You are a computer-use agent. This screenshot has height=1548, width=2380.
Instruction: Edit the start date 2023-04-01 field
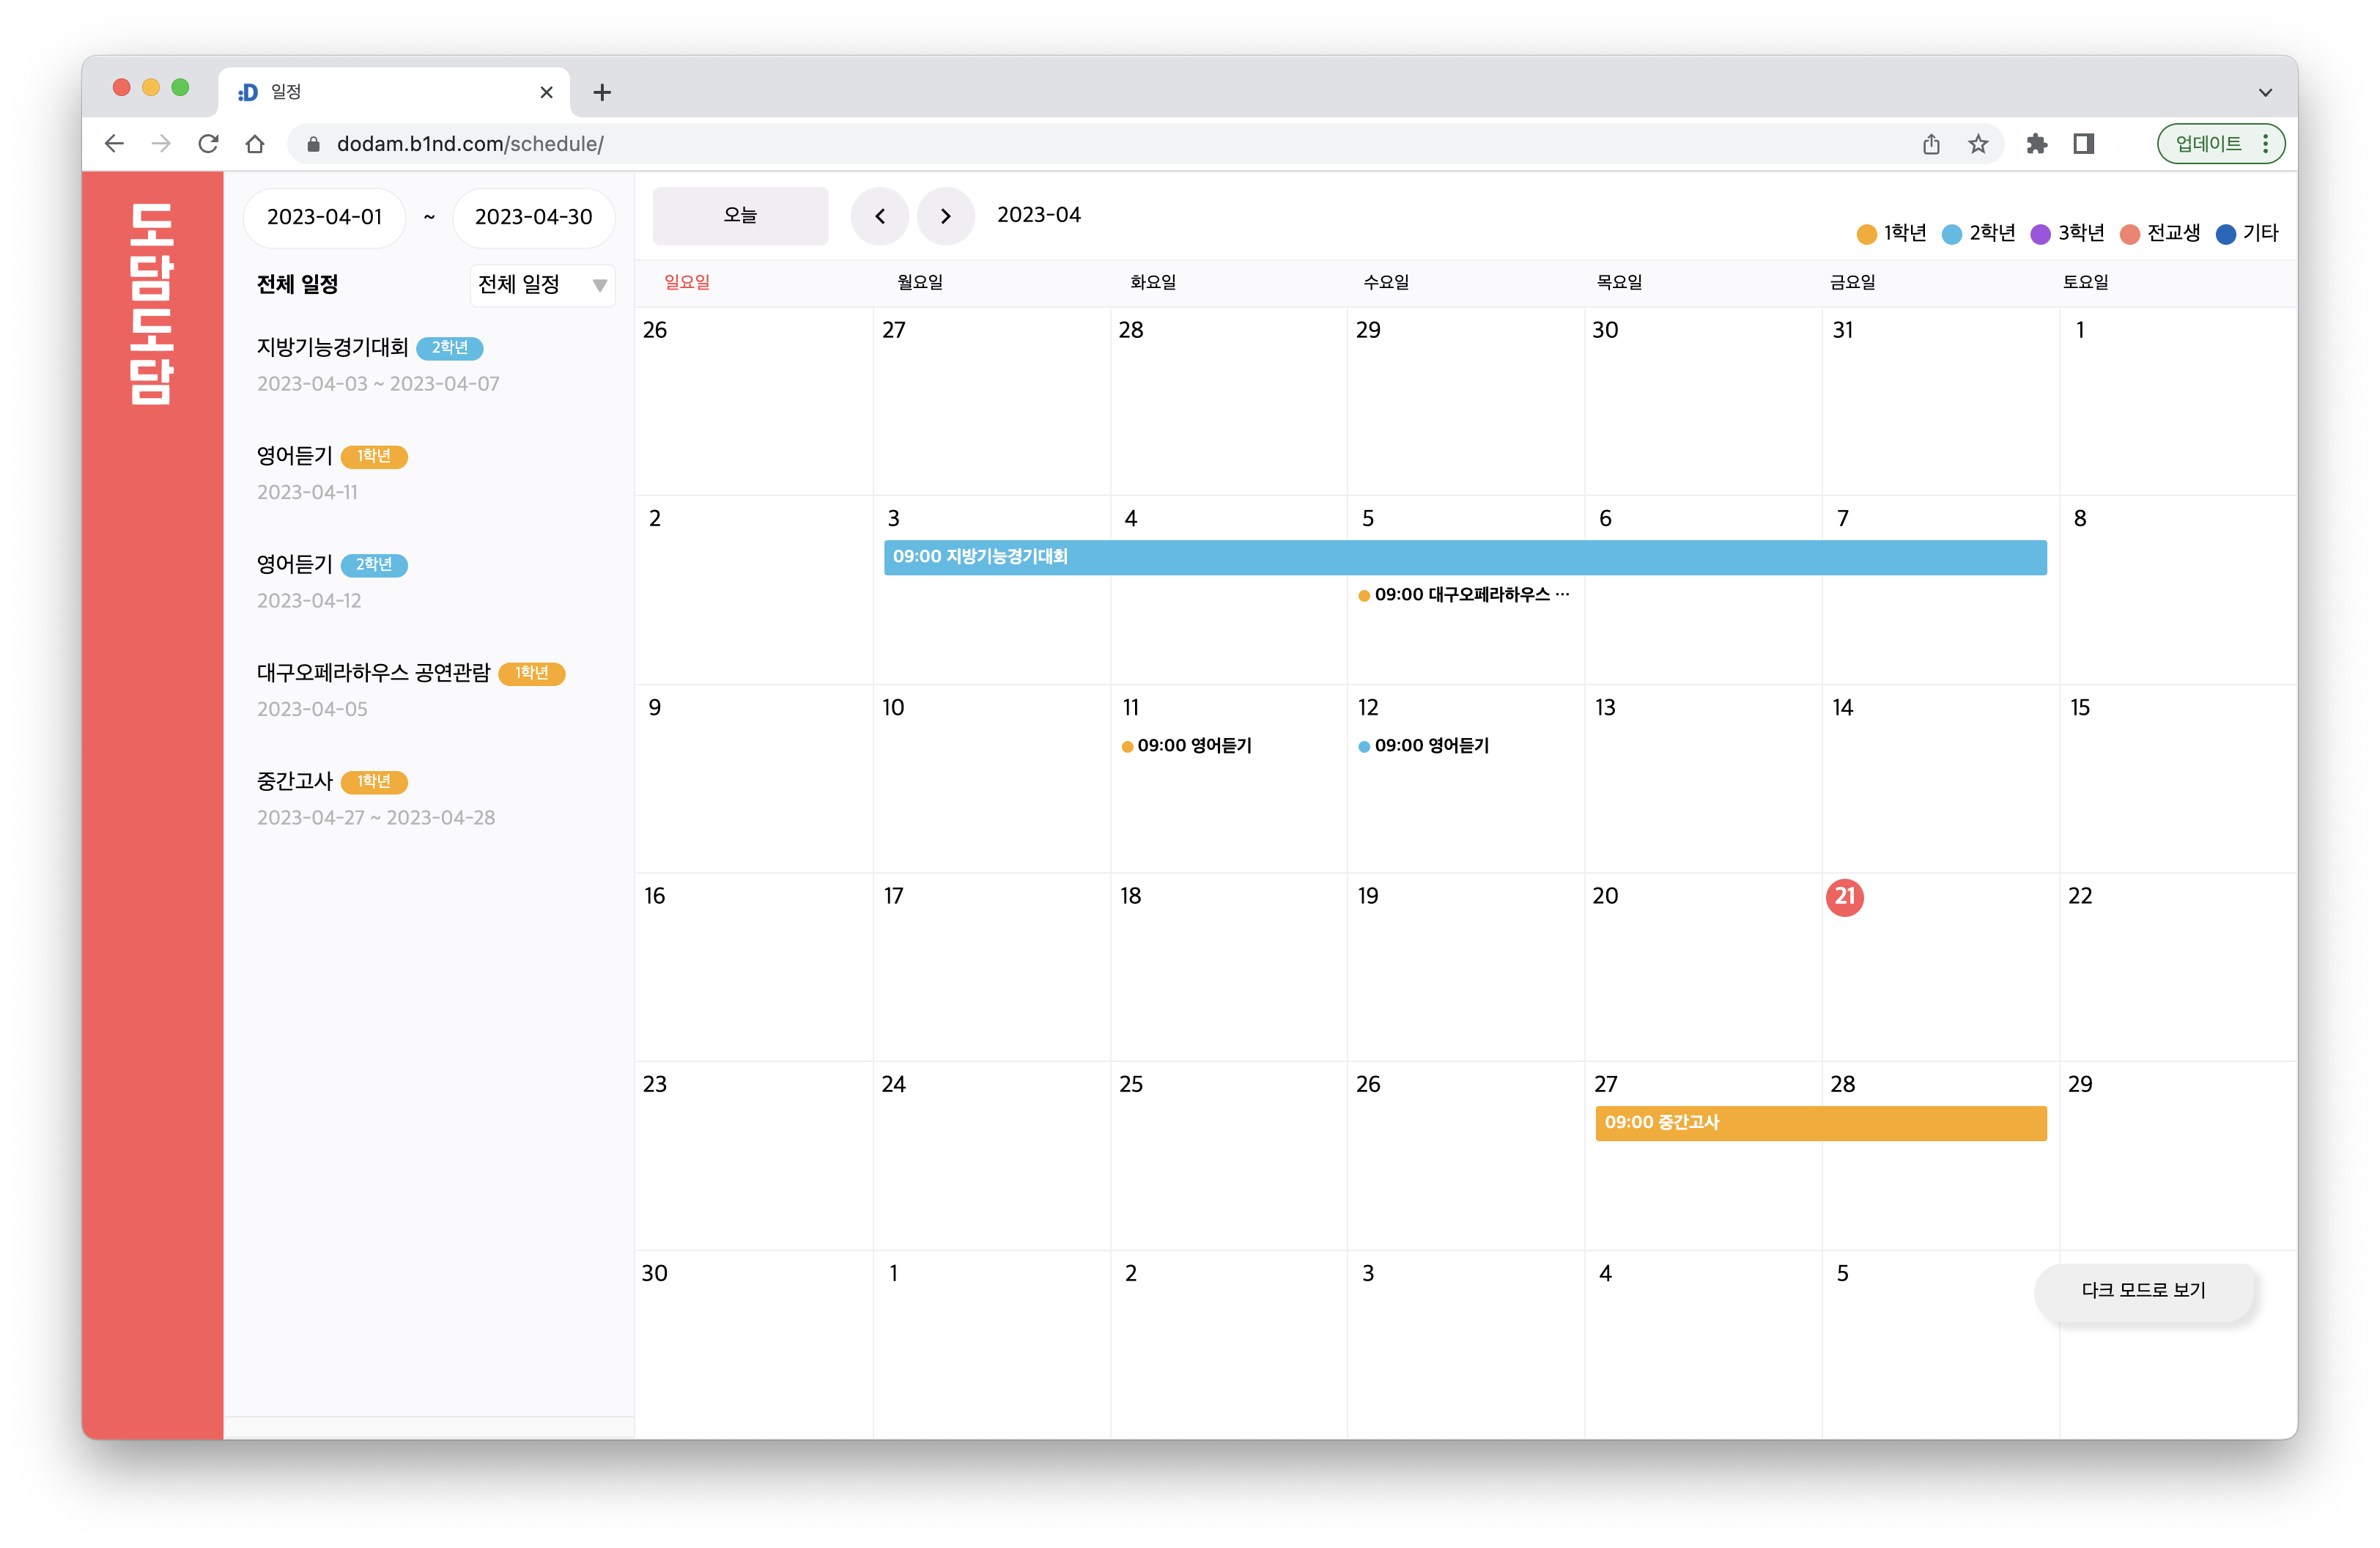pos(324,217)
